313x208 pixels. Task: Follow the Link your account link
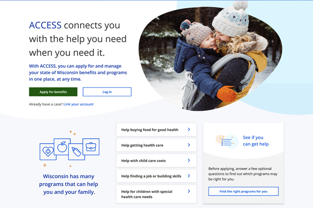pyautogui.click(x=78, y=104)
